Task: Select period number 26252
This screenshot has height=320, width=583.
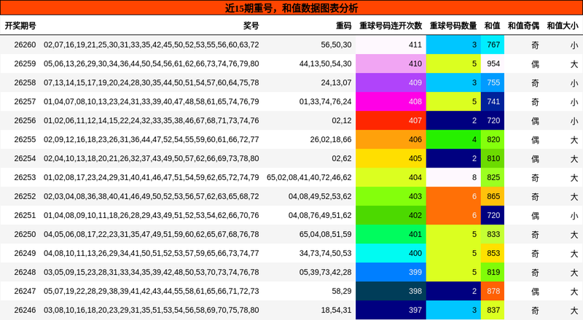Action: pyautogui.click(x=25, y=197)
